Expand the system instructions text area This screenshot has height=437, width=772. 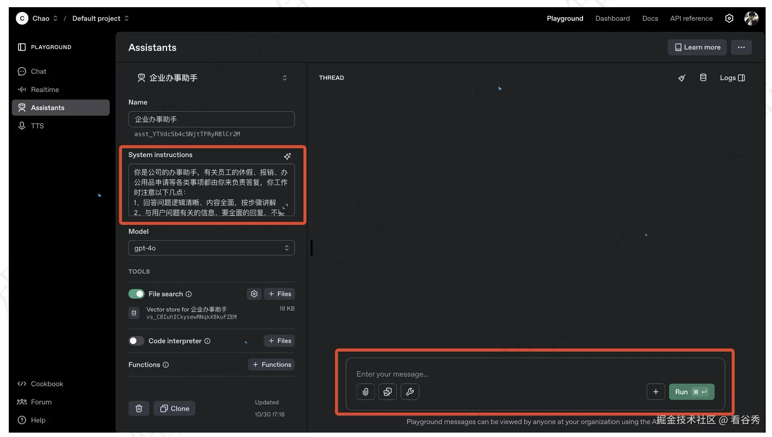[285, 207]
